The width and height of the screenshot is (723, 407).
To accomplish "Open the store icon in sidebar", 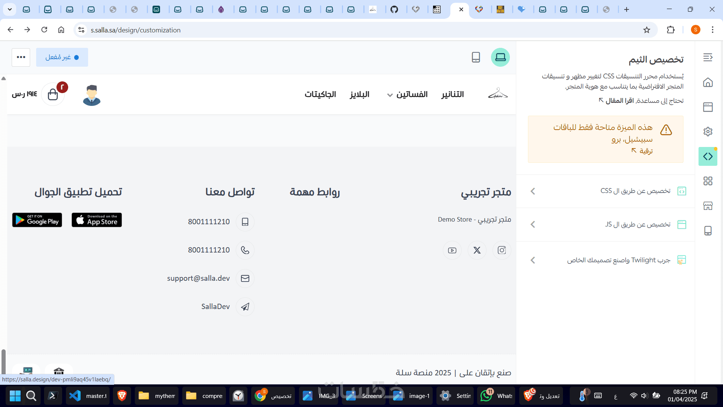I will click(708, 206).
